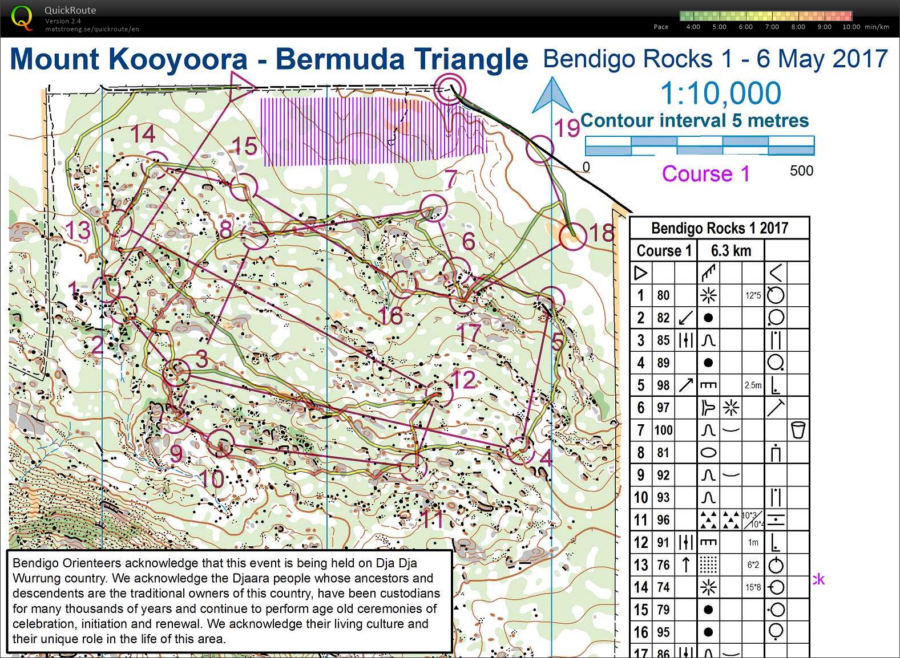This screenshot has height=658, width=900.
Task: Click the map scale bar
Action: 700,146
